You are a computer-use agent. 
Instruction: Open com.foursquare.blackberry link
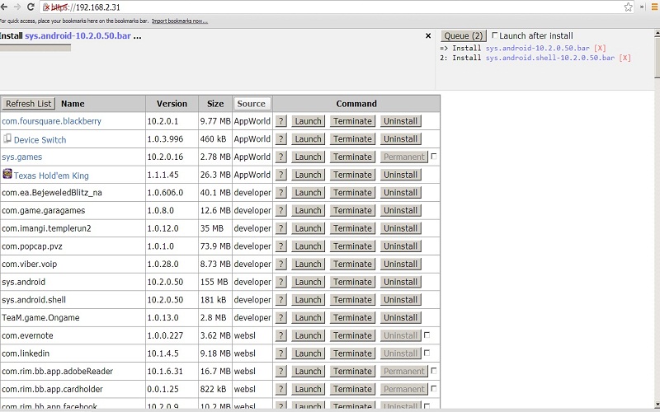pyautogui.click(x=51, y=121)
